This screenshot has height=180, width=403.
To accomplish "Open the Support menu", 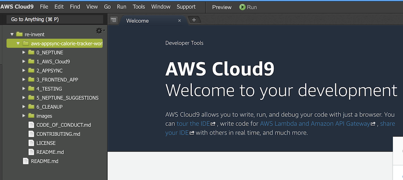I will 186,7.
